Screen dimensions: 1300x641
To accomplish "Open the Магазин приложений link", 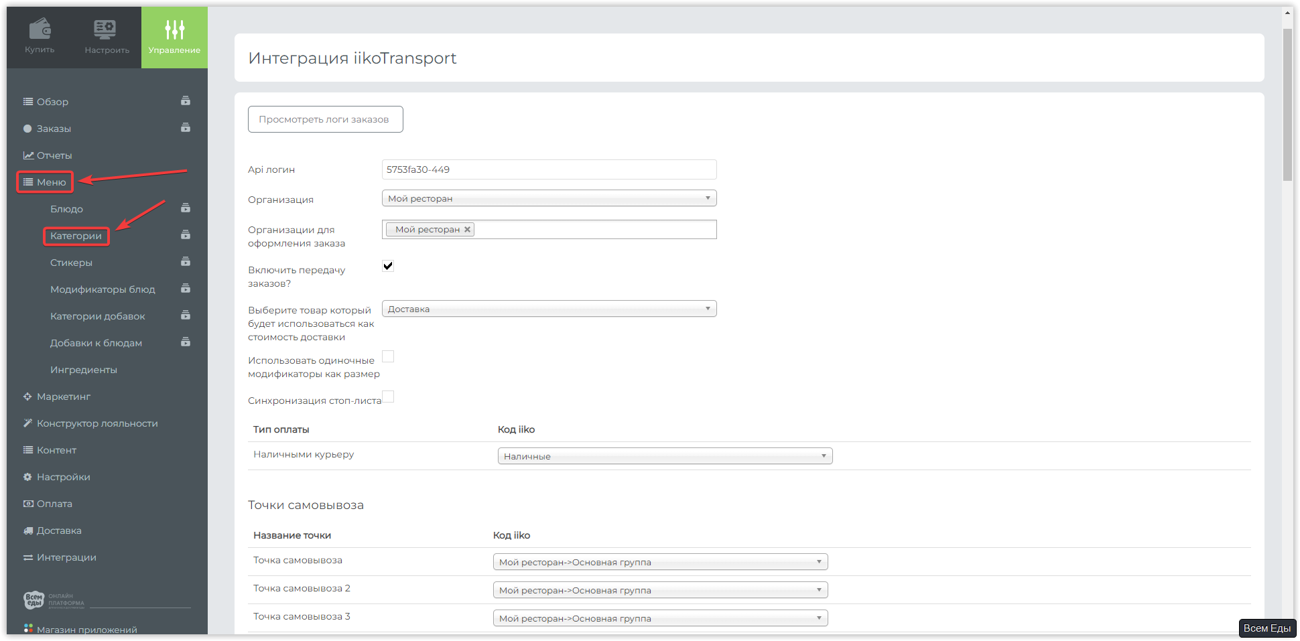I will coord(86,630).
